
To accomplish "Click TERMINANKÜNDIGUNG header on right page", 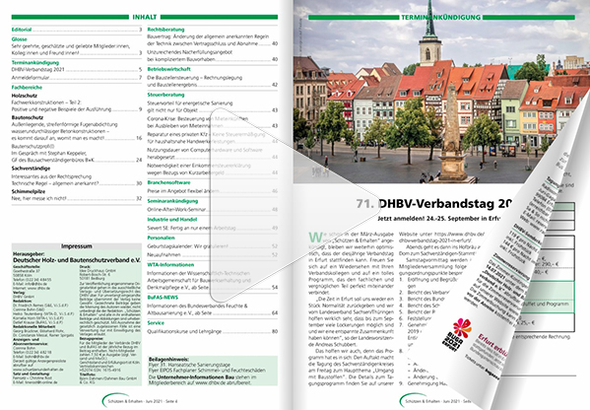I will (x=440, y=18).
